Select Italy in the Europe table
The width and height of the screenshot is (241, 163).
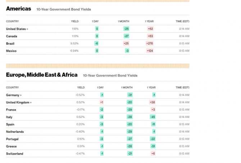(x=9, y=117)
